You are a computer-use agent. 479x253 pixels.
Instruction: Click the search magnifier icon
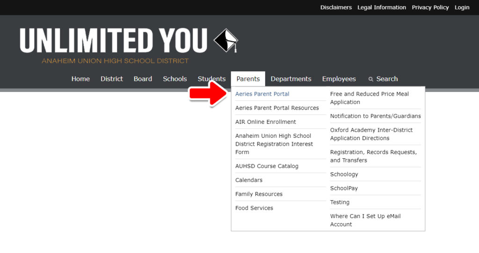(x=370, y=79)
